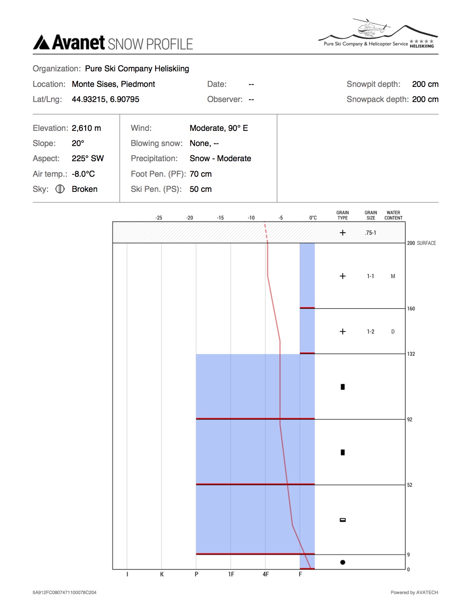Click the GRAIN TYPE column header
Image resolution: width=471 pixels, height=610 pixels.
(x=342, y=215)
